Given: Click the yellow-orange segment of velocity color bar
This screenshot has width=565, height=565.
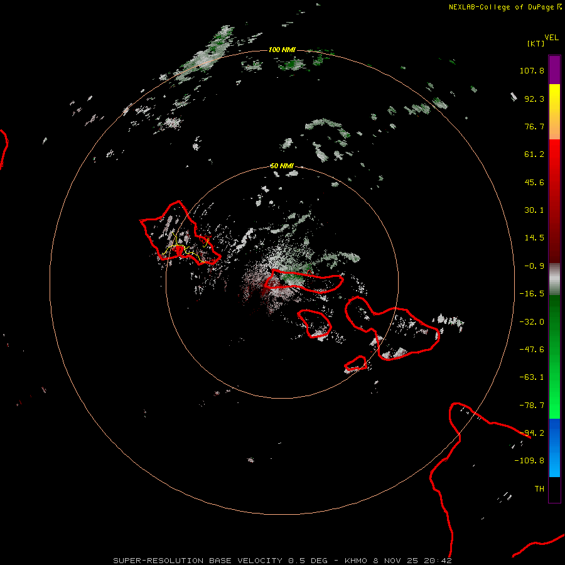Looking at the screenshot, I should pos(554,112).
